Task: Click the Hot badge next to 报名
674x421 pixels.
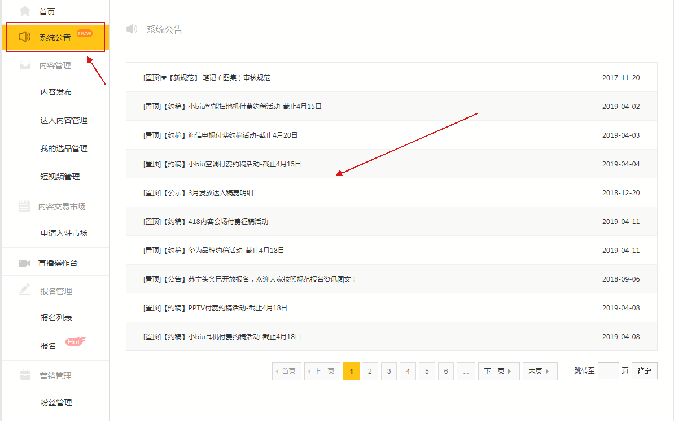Action: click(x=75, y=341)
